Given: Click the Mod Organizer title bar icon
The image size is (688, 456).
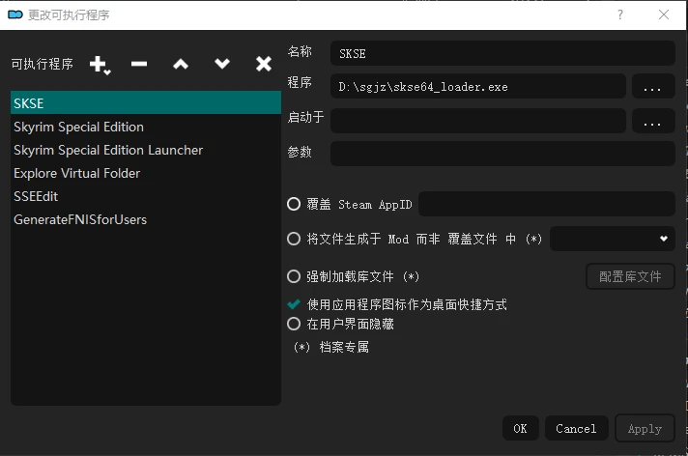Looking at the screenshot, I should (x=15, y=14).
